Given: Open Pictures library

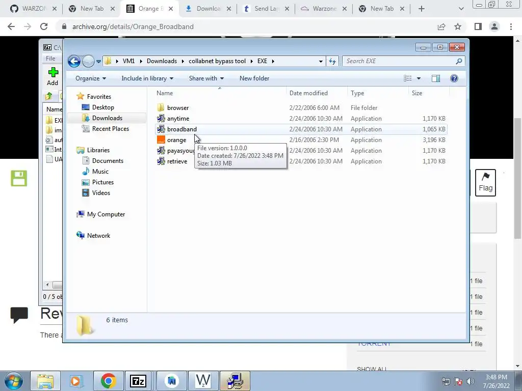Looking at the screenshot, I should 103,182.
